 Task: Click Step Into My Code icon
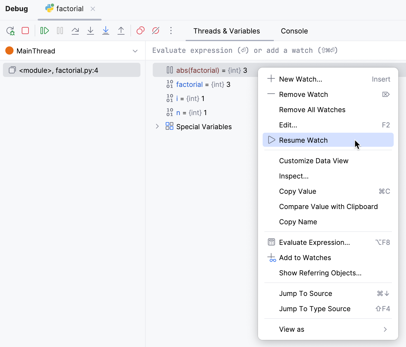click(x=106, y=31)
